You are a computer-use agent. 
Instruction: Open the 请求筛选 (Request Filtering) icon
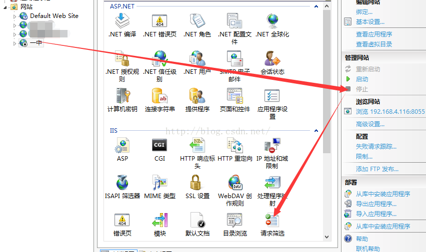(272, 221)
